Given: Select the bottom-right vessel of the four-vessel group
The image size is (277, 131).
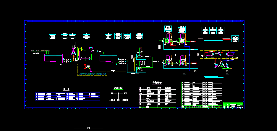Looking at the screenshot, I should click(x=183, y=61).
